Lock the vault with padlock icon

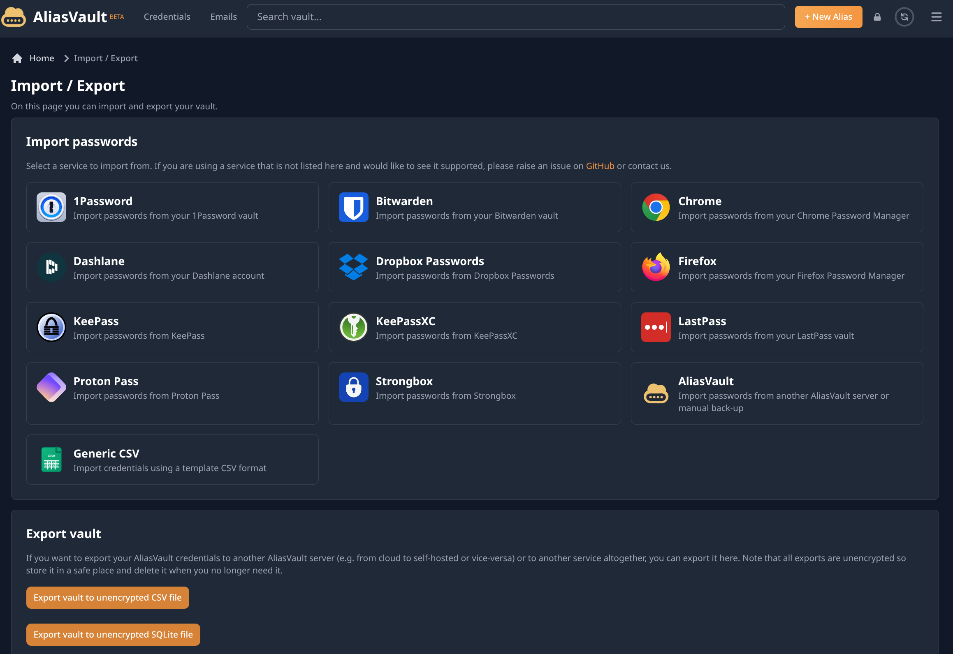click(x=877, y=17)
